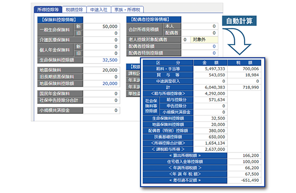Click the 一般生命保険料 新 amount field
This screenshot has height=193, width=296.
[101, 27]
